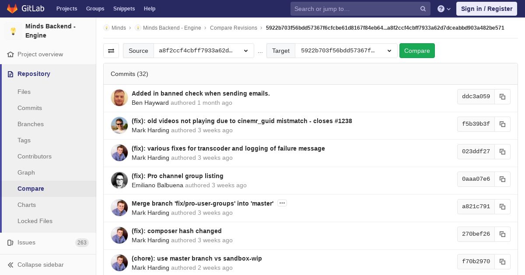Go to Files in repository sidebar

(24, 92)
